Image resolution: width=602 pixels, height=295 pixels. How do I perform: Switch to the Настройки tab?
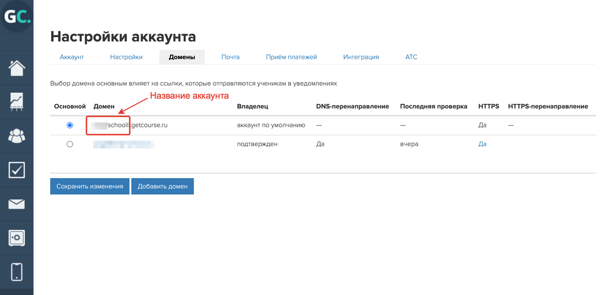coord(126,57)
